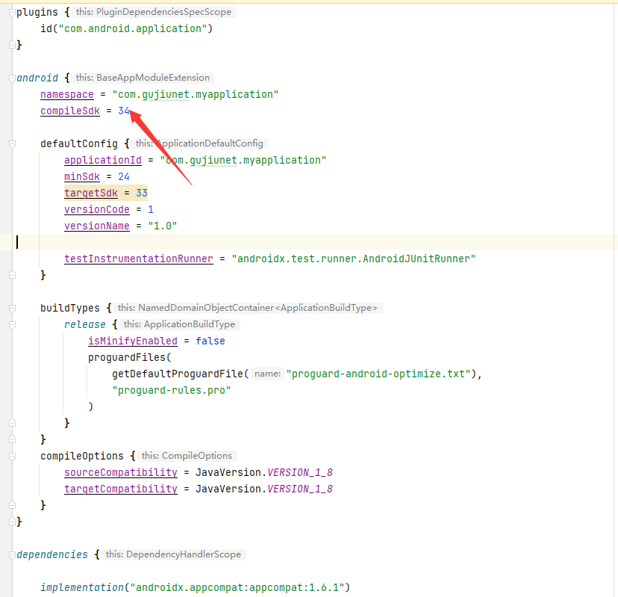Click the minSdk value 24
Viewport: 618px width, 597px height.
coord(124,177)
